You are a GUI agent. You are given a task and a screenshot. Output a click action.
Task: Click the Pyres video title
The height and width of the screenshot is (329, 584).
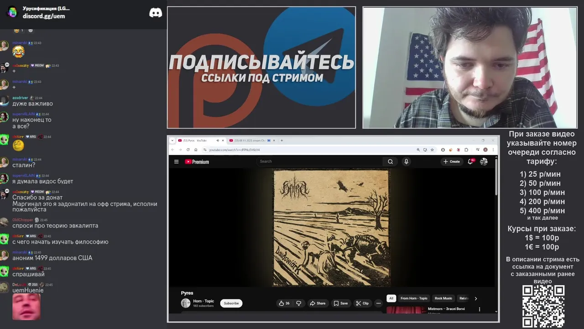pos(187,293)
